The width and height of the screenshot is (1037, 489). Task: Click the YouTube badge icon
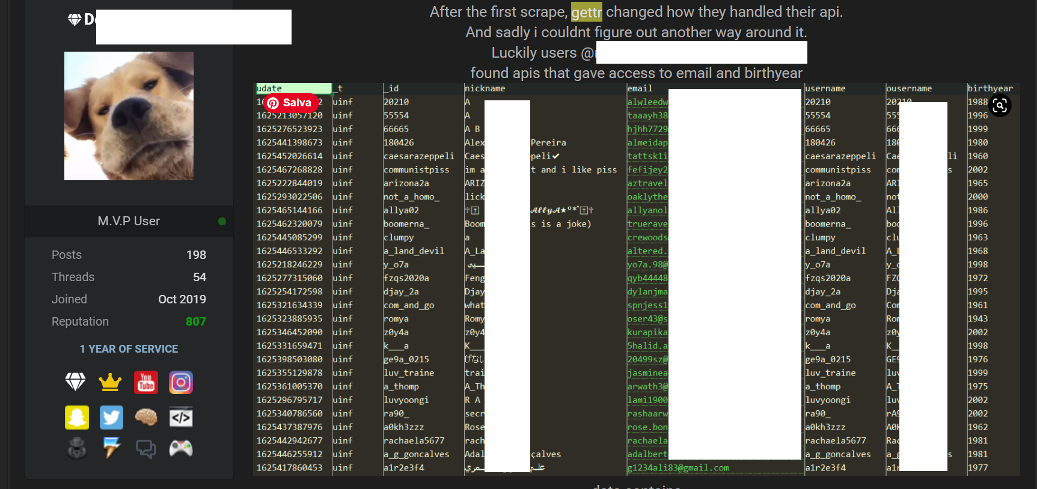[146, 383]
